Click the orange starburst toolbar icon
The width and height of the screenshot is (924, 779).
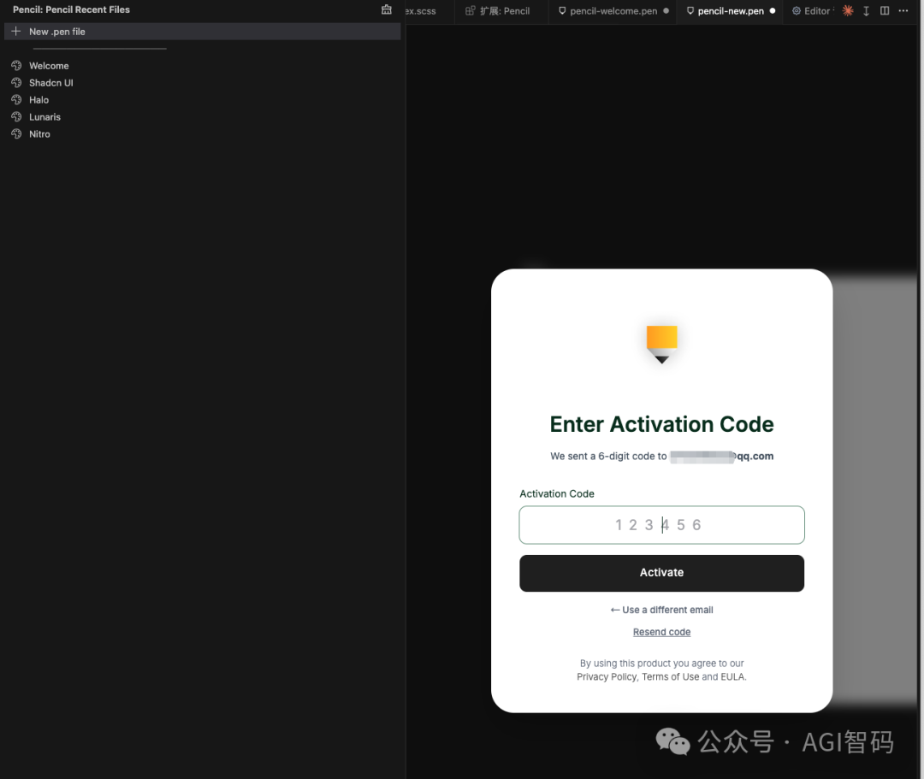[x=848, y=10]
